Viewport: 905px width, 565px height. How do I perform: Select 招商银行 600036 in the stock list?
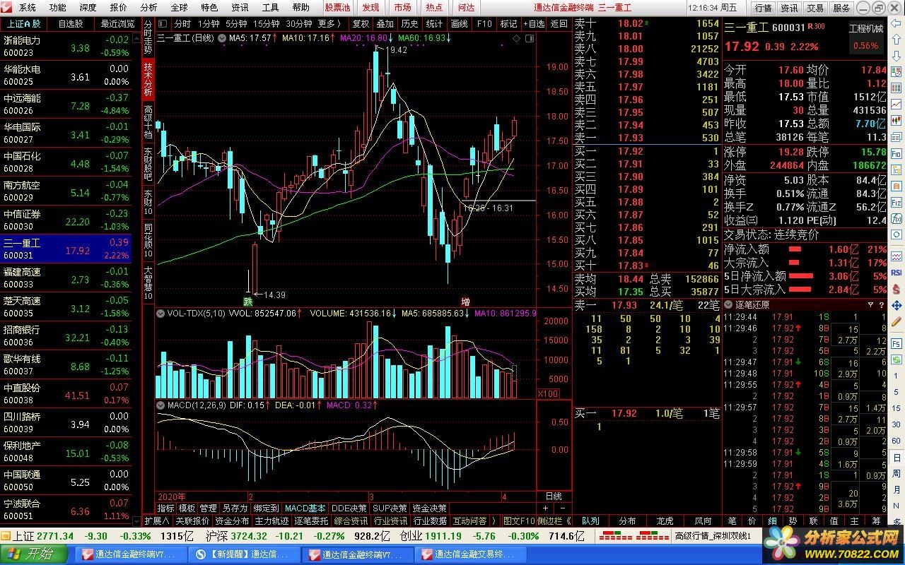click(66, 336)
